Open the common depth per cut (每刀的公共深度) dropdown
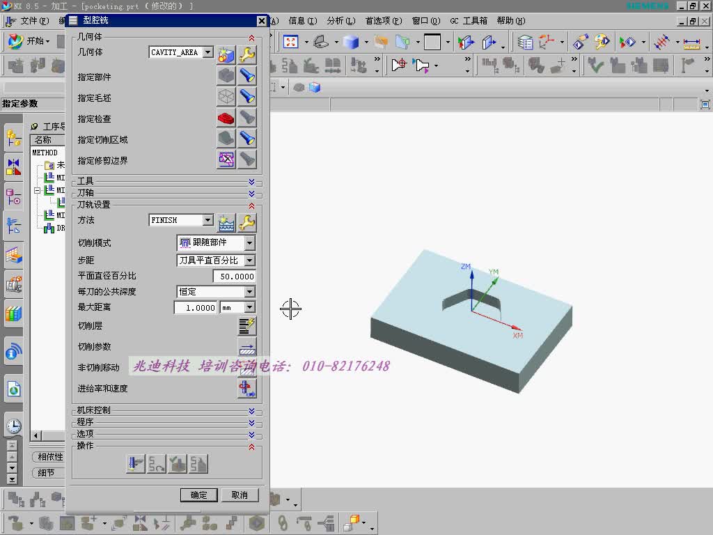The height and width of the screenshot is (535, 713). click(x=250, y=292)
